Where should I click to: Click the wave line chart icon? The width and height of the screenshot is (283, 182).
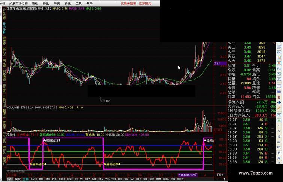coord(279,86)
